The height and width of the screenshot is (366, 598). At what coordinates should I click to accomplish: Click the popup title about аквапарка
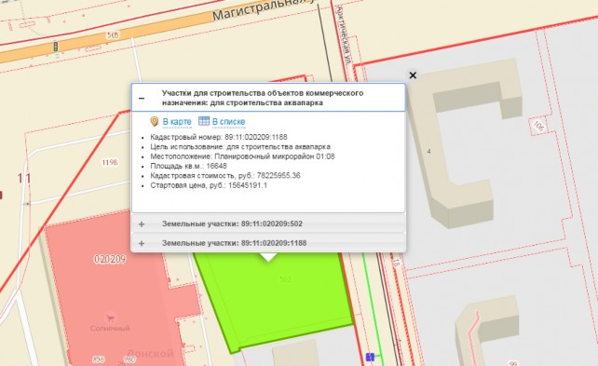[x=263, y=98]
